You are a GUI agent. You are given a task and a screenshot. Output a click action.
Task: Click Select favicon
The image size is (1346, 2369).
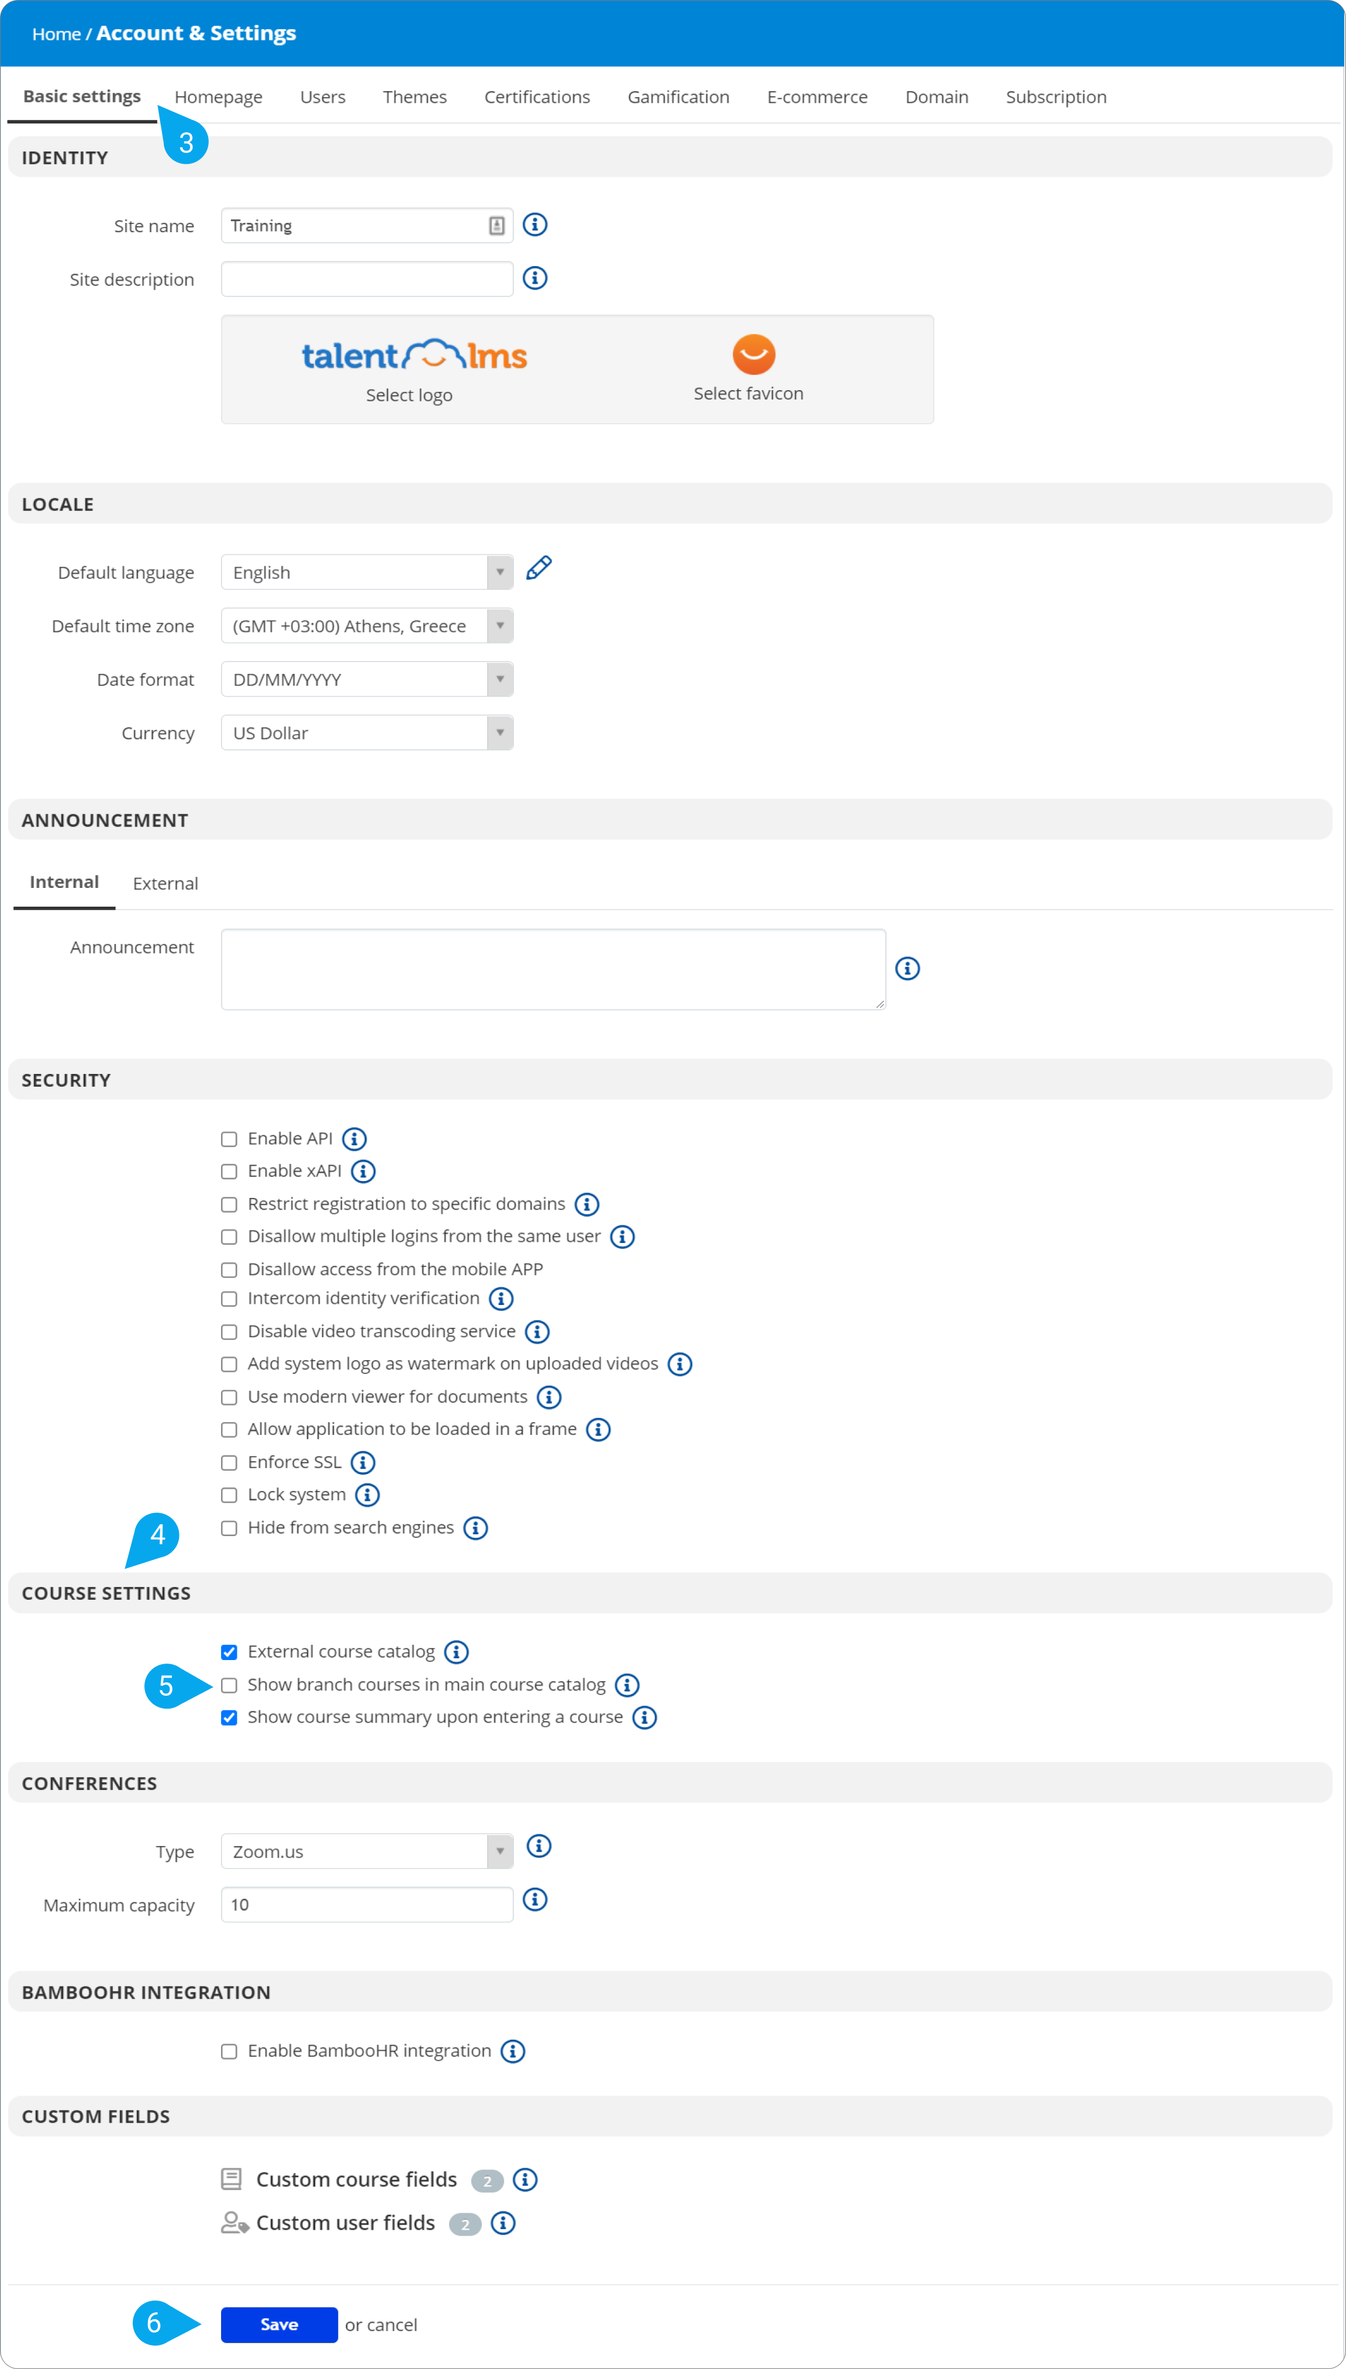[749, 393]
